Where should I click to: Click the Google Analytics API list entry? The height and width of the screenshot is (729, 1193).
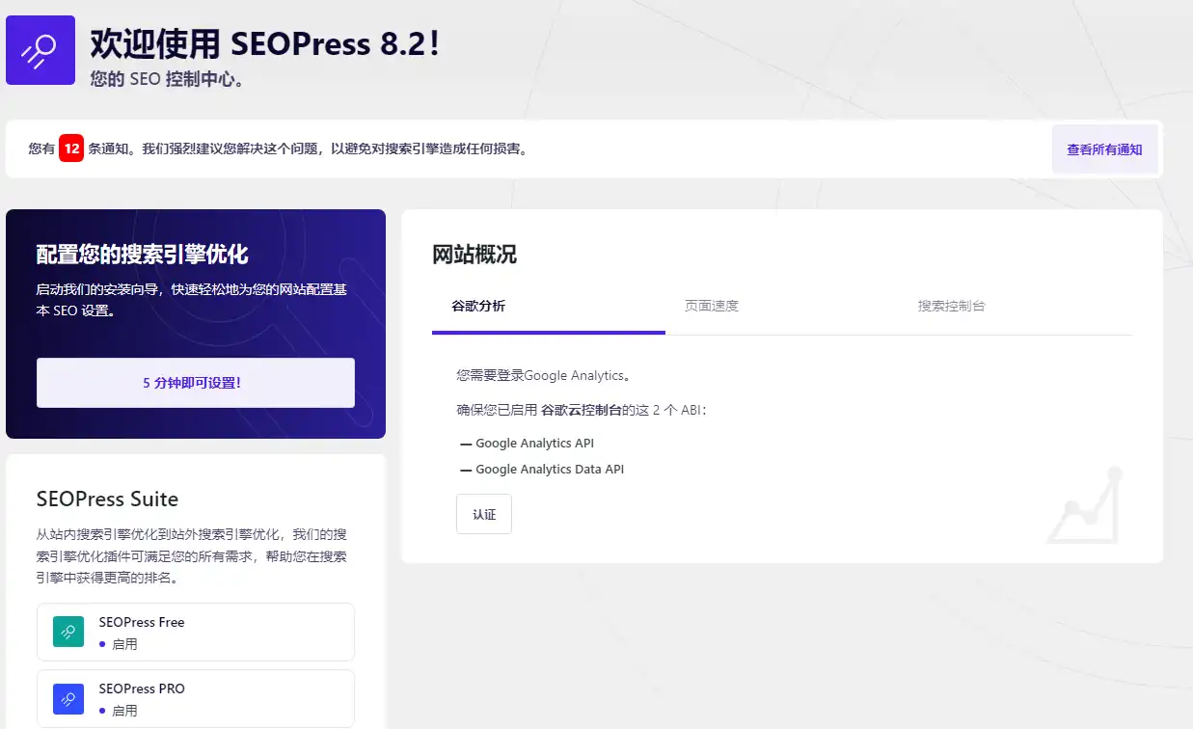pos(535,444)
